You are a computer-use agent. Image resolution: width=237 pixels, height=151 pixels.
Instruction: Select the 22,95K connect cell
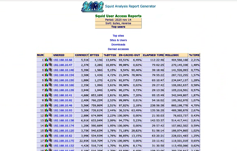(x=82, y=141)
